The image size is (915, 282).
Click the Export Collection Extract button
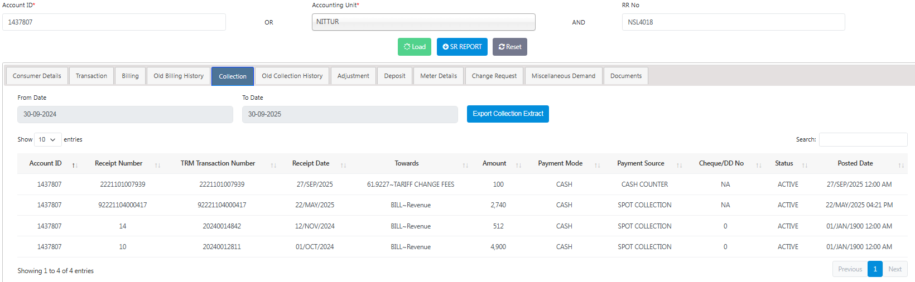click(x=508, y=114)
